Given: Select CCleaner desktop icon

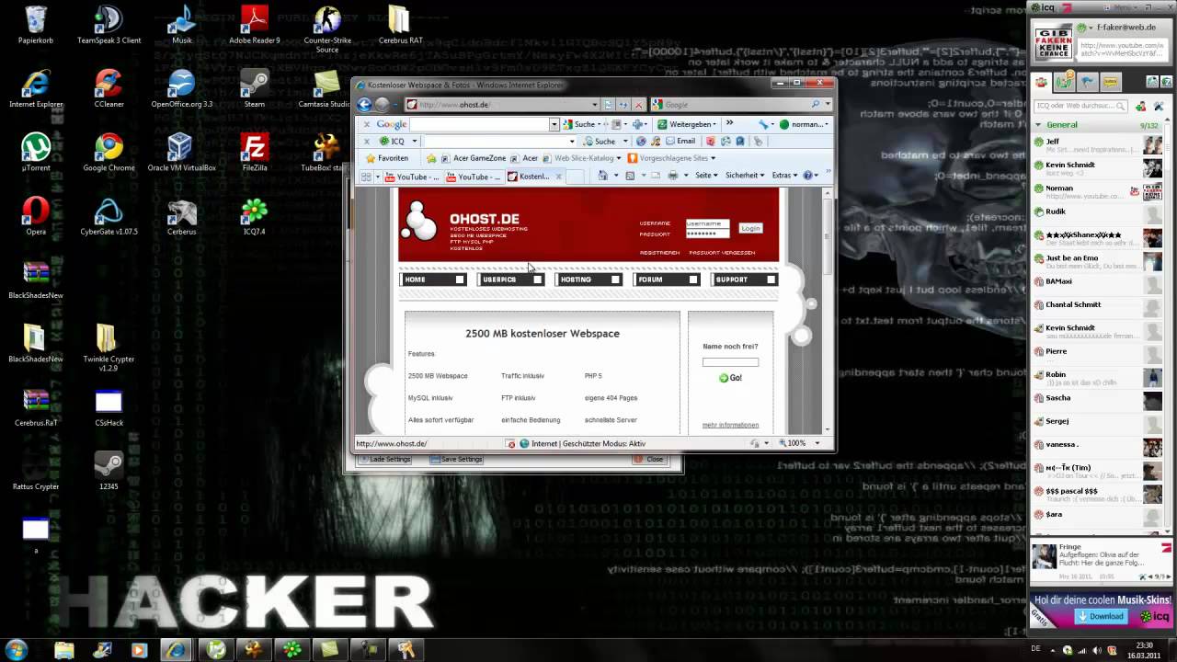Looking at the screenshot, I should point(109,89).
